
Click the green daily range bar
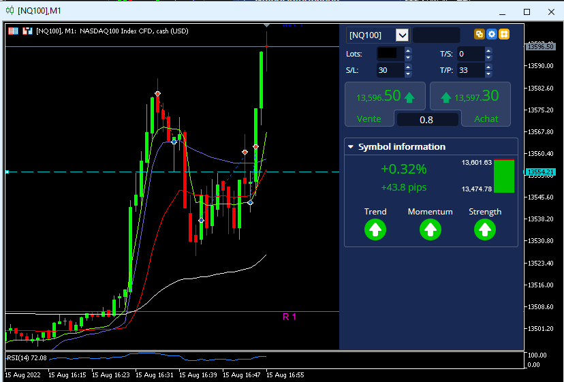[504, 176]
